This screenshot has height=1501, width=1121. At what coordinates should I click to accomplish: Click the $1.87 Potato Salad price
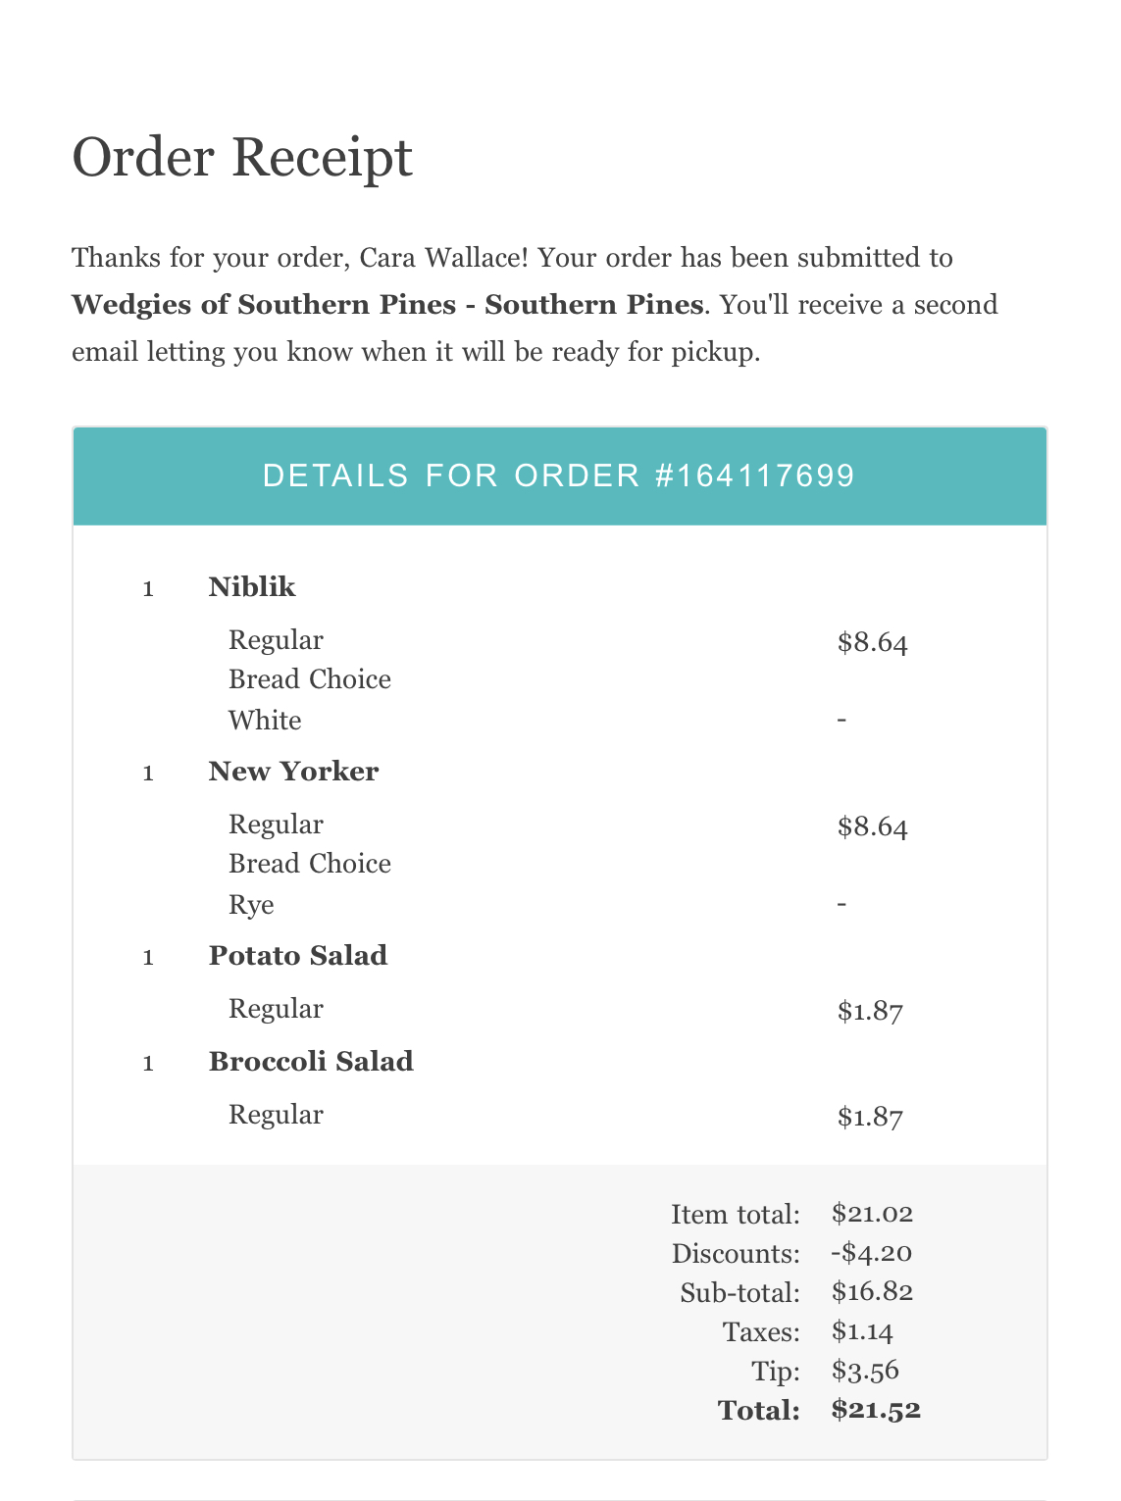869,1012
